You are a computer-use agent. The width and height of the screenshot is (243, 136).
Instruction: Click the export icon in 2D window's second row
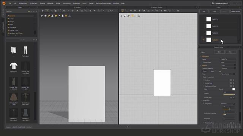tap(139, 15)
